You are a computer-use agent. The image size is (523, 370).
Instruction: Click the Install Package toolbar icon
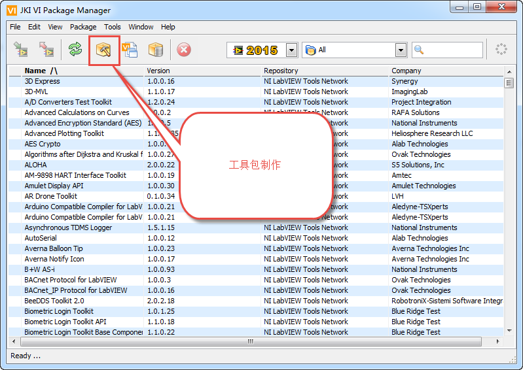click(21, 50)
